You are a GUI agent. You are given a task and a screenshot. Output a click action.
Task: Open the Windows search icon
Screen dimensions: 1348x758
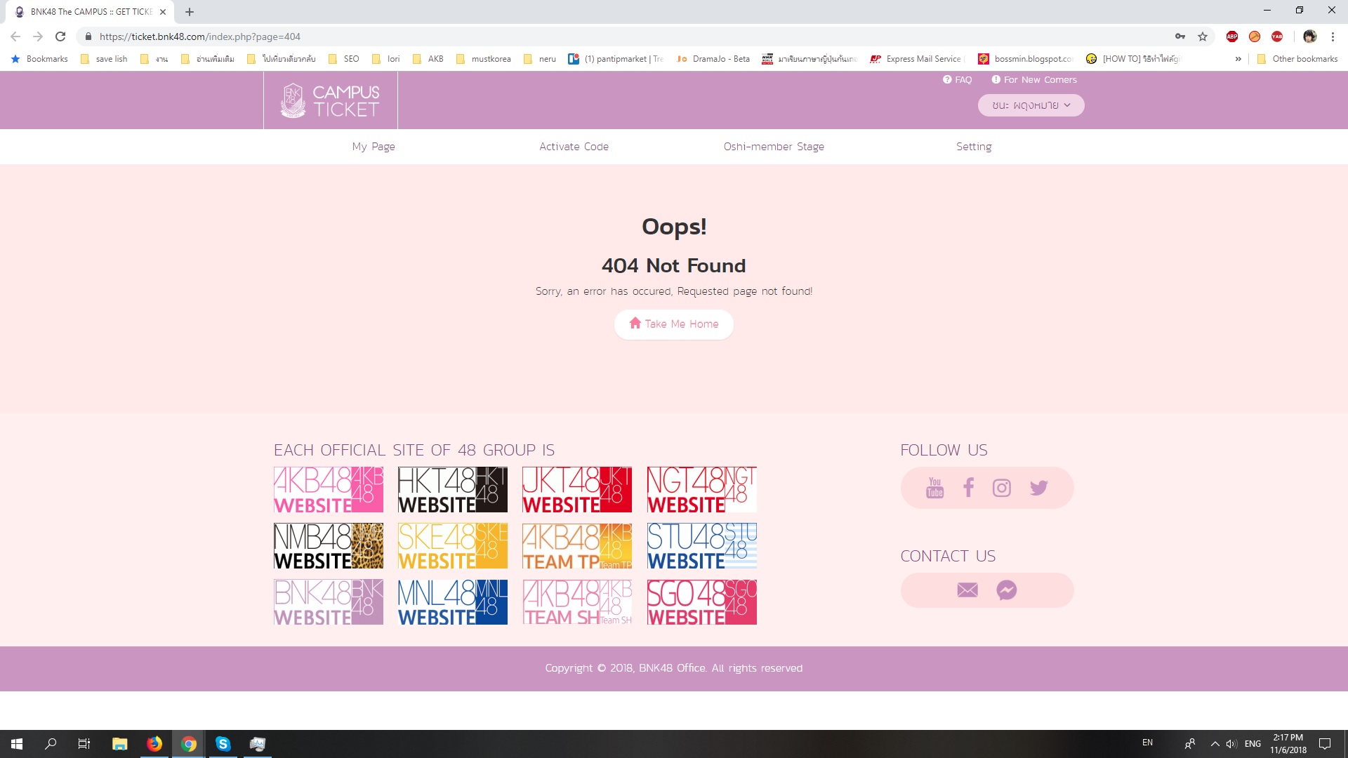(51, 744)
